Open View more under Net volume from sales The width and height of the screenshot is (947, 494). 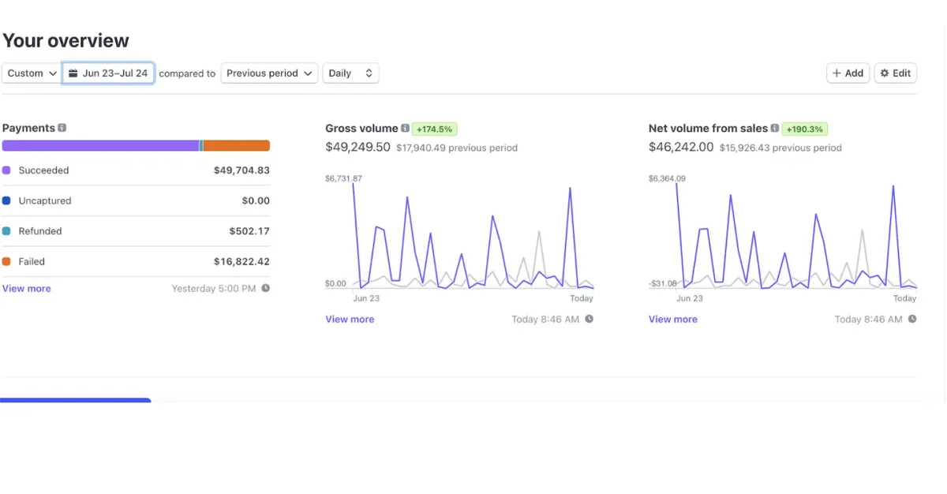(x=673, y=320)
